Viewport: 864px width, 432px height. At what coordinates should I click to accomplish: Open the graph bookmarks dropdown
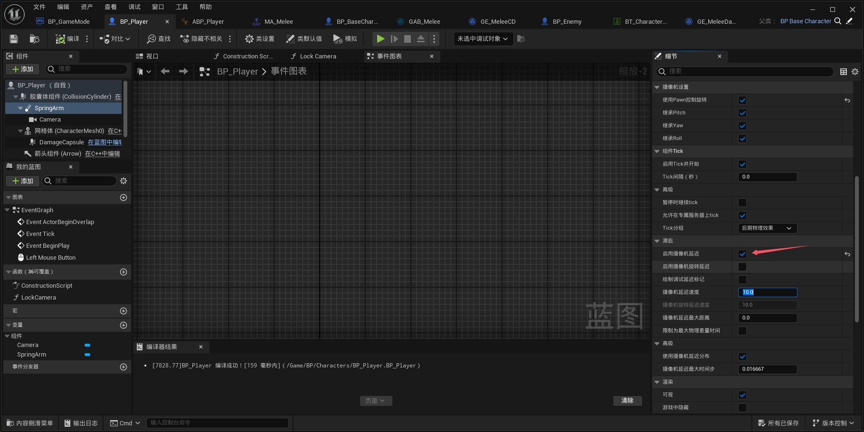(x=144, y=72)
